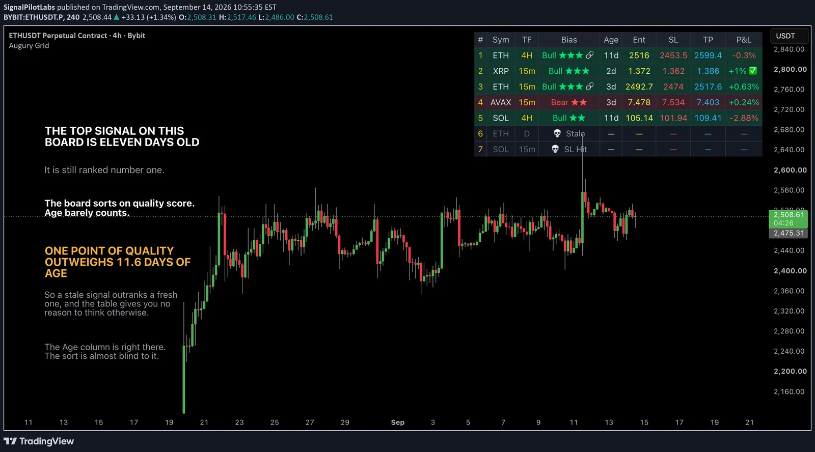This screenshot has height=452, width=815.
Task: Click the SL Hit status text in row 7
Action: coord(576,150)
